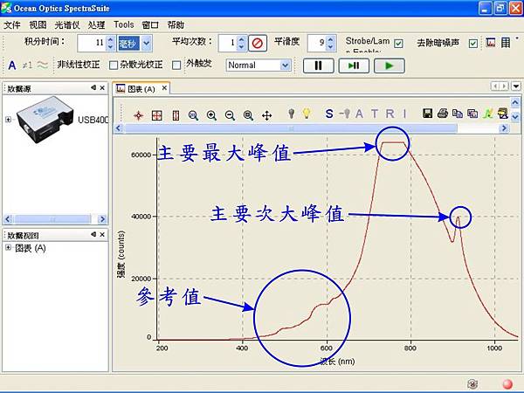Open the Tools menu
This screenshot has height=393, width=524.
(x=124, y=24)
